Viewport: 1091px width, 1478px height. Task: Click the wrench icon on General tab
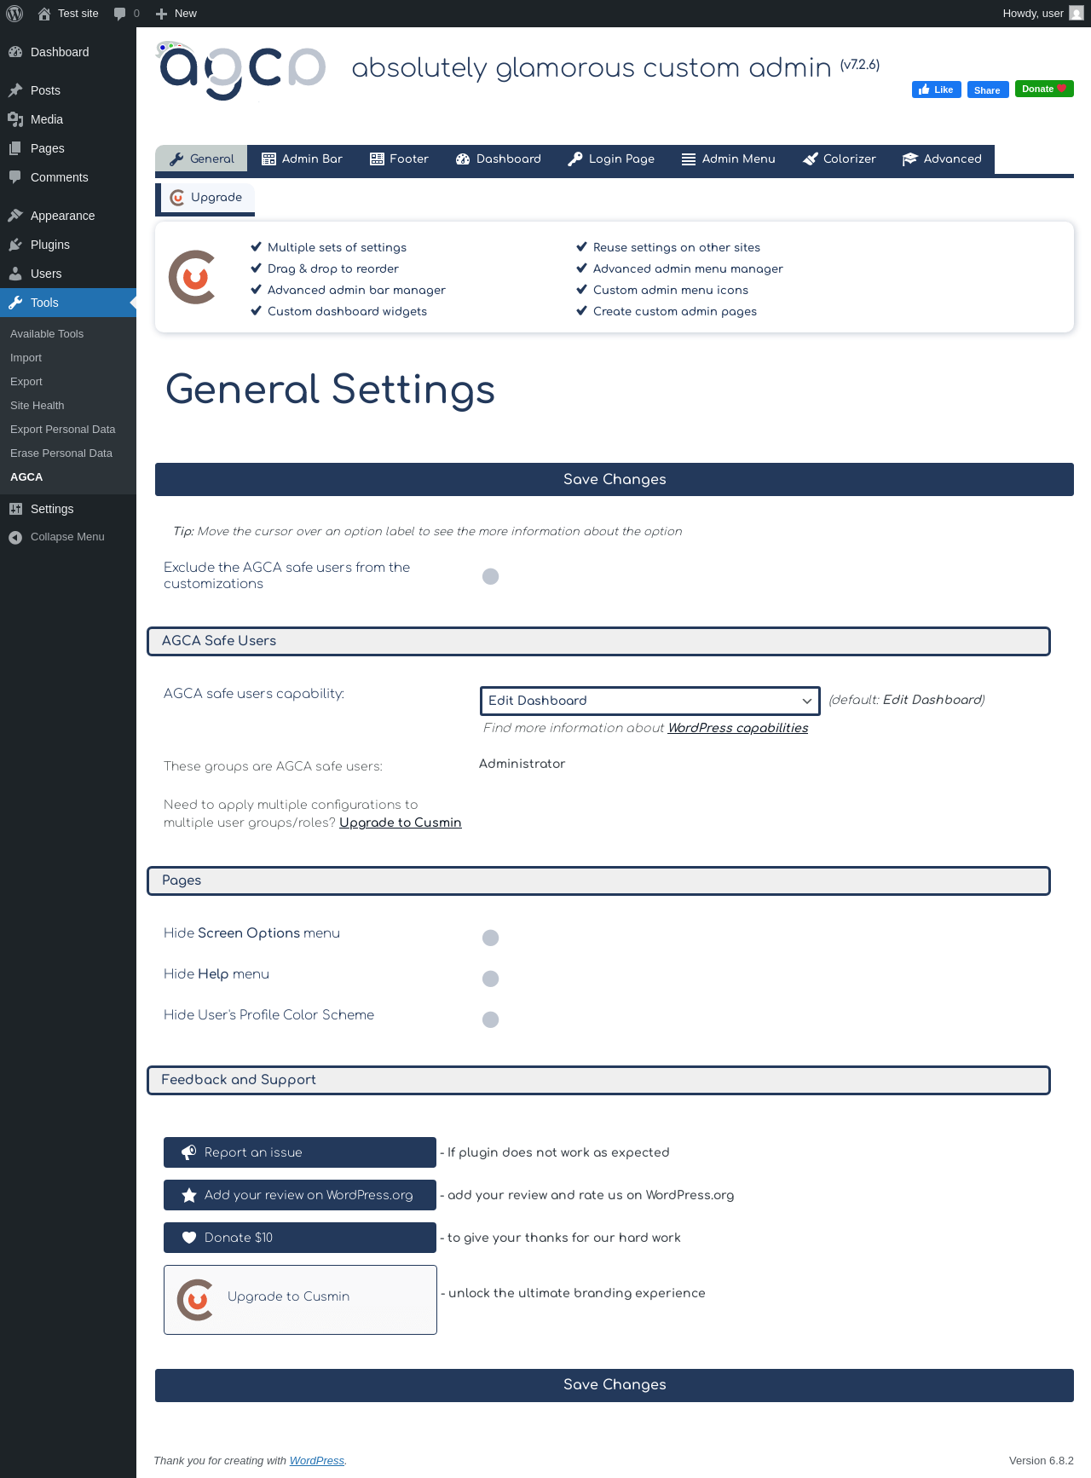(x=176, y=159)
